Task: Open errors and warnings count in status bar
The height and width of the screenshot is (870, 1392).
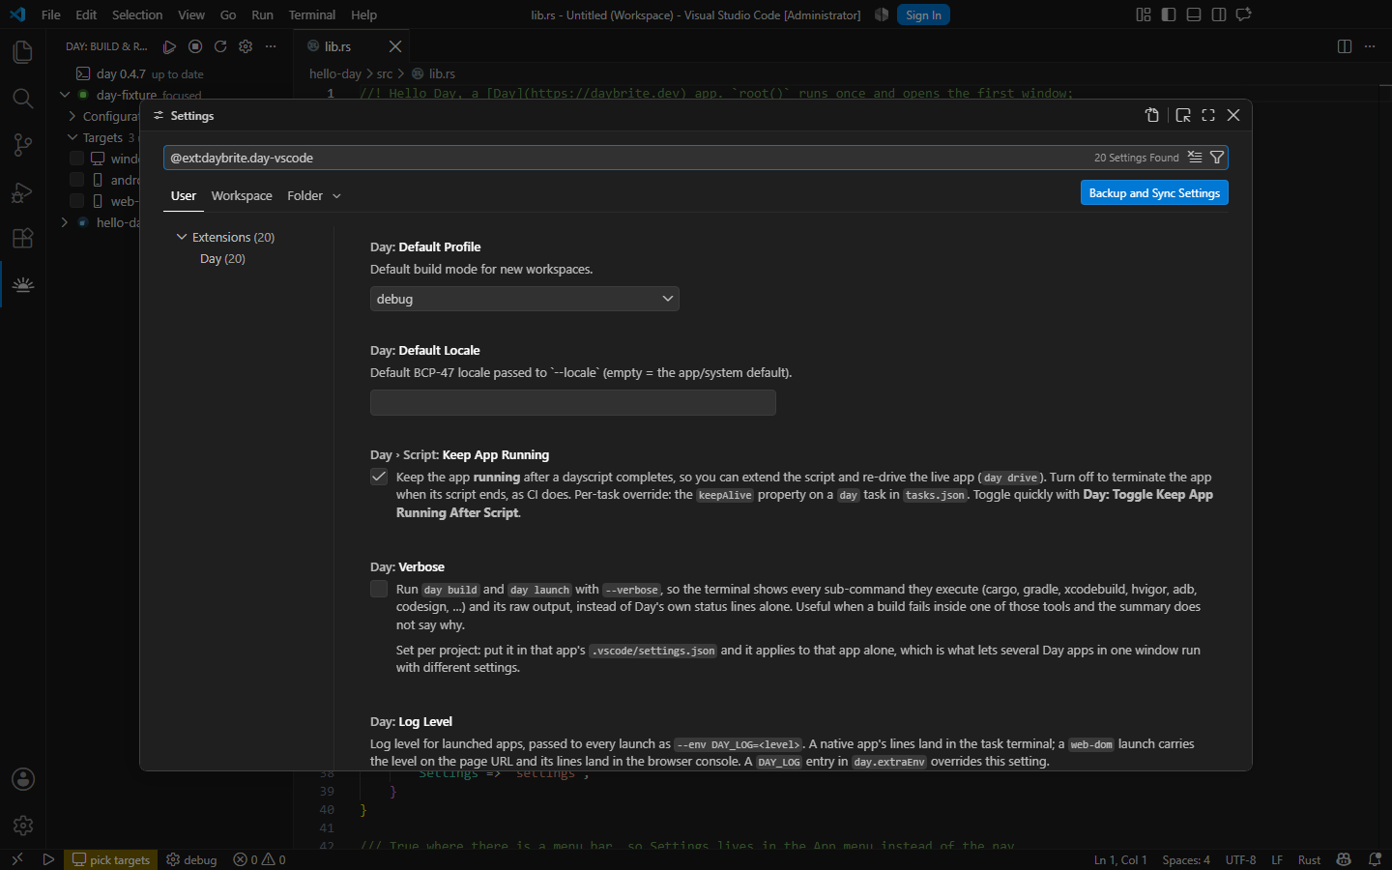Action: (259, 859)
